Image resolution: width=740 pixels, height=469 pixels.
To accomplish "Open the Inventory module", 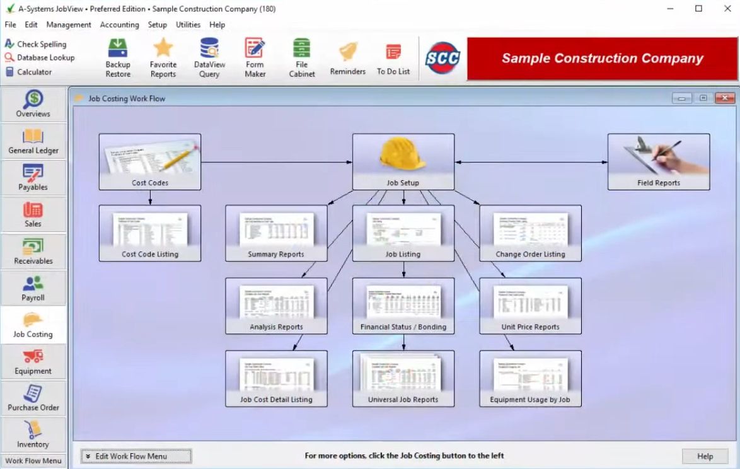I will coord(33,435).
